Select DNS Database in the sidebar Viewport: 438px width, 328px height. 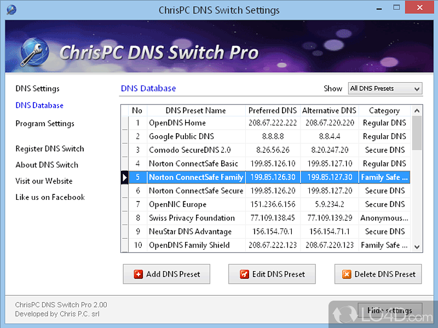[39, 105]
